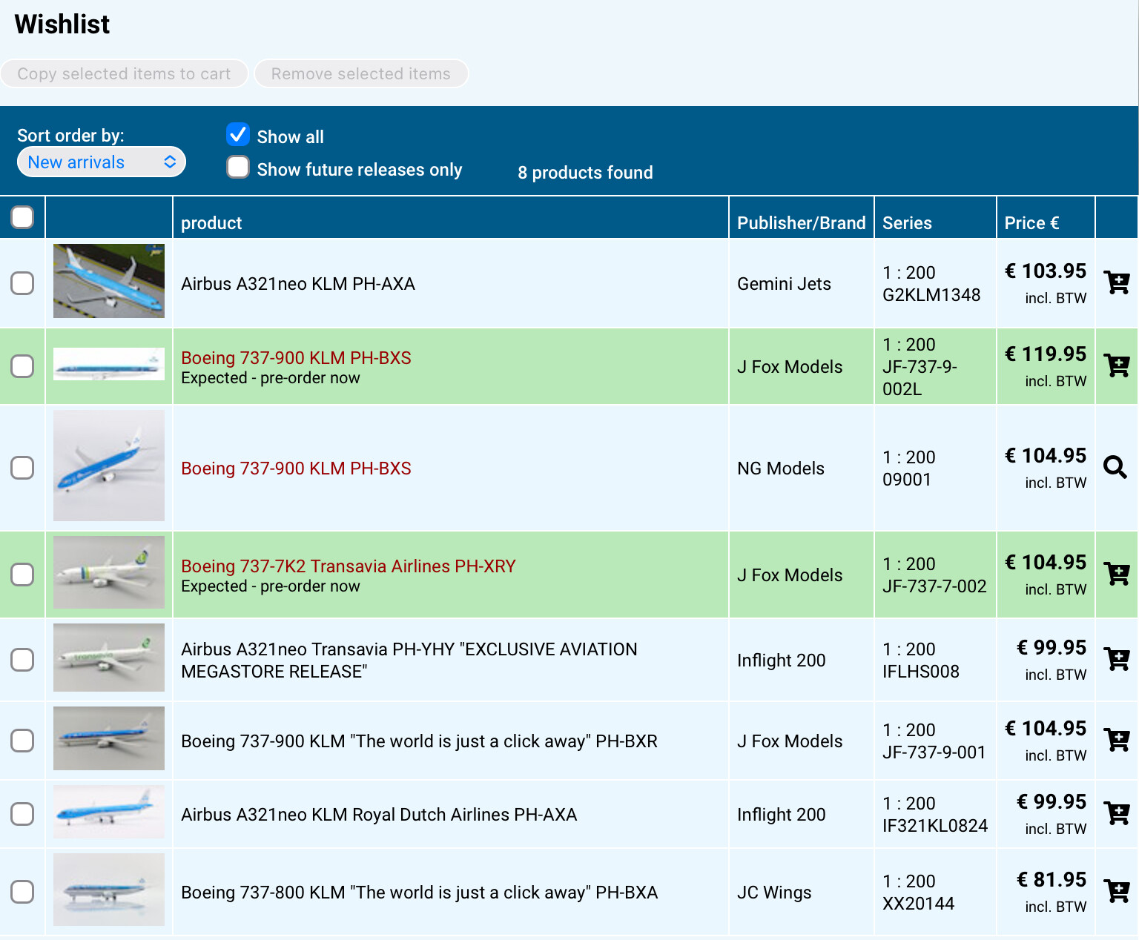This screenshot has height=940, width=1139.
Task: Add JC Wings Boeing 737-800 PH-BXA to cart
Action: click(1116, 891)
